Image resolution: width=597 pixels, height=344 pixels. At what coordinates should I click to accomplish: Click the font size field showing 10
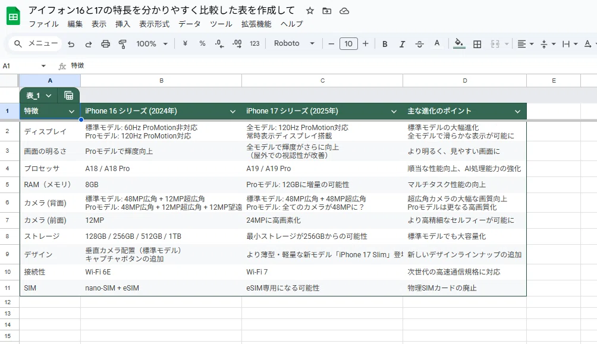point(348,44)
